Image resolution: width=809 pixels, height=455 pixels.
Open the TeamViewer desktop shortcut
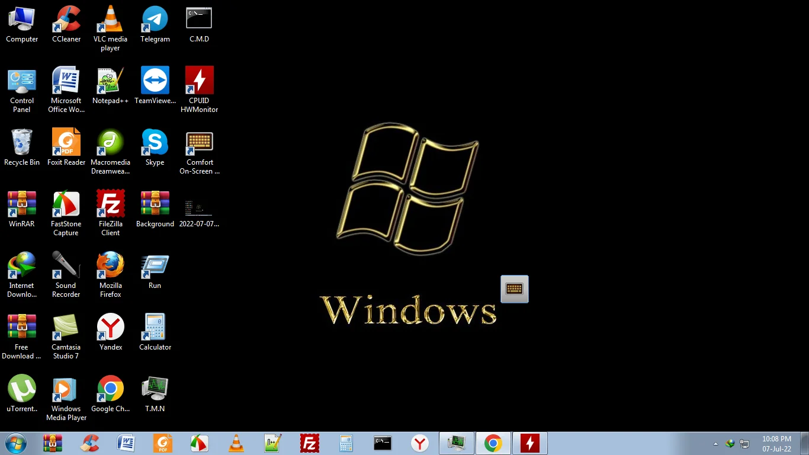pyautogui.click(x=155, y=81)
